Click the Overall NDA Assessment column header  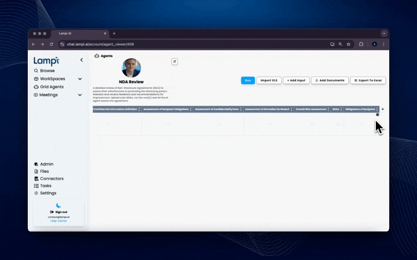click(311, 109)
